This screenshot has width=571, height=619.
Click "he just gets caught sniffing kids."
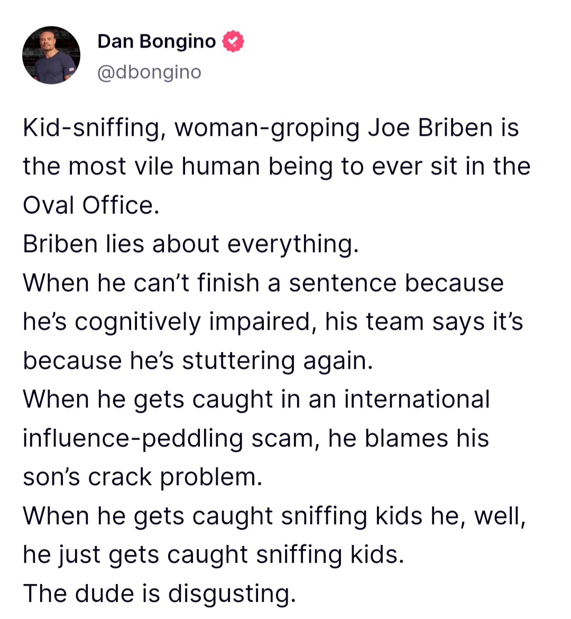(x=214, y=554)
